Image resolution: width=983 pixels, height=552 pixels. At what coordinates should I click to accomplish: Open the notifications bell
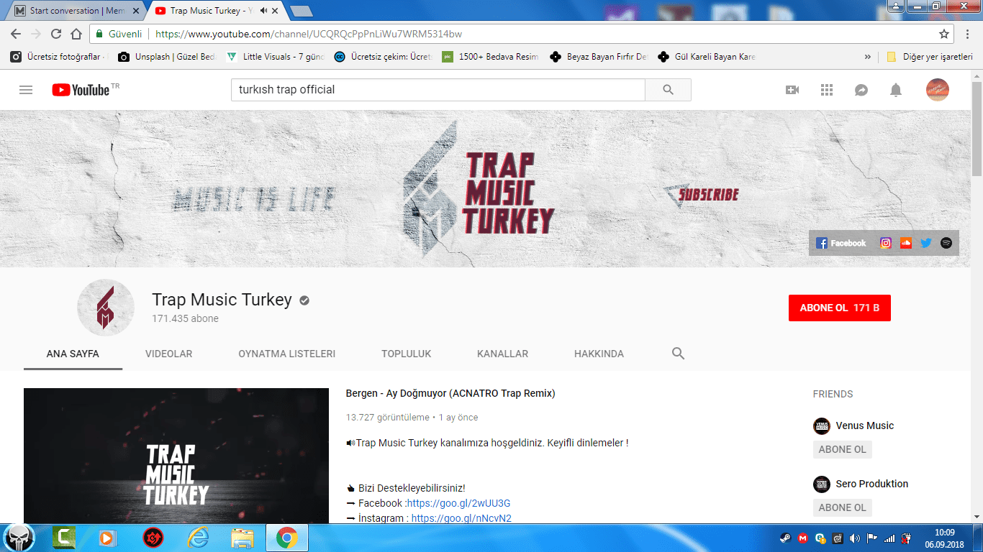(896, 90)
